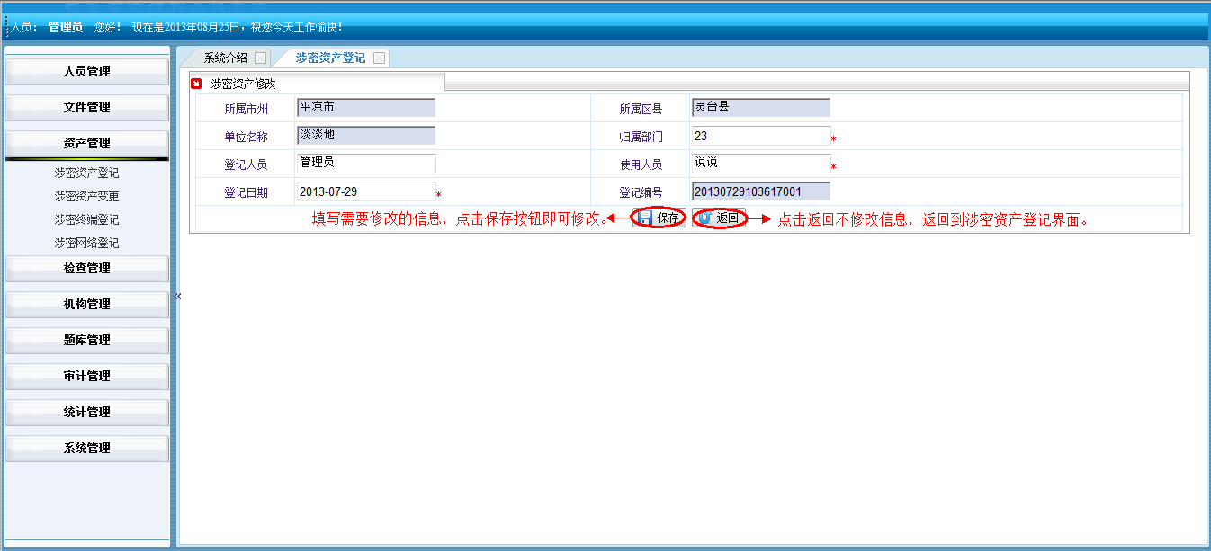Open the 系统管理 menu
This screenshot has width=1211, height=551.
(x=87, y=449)
